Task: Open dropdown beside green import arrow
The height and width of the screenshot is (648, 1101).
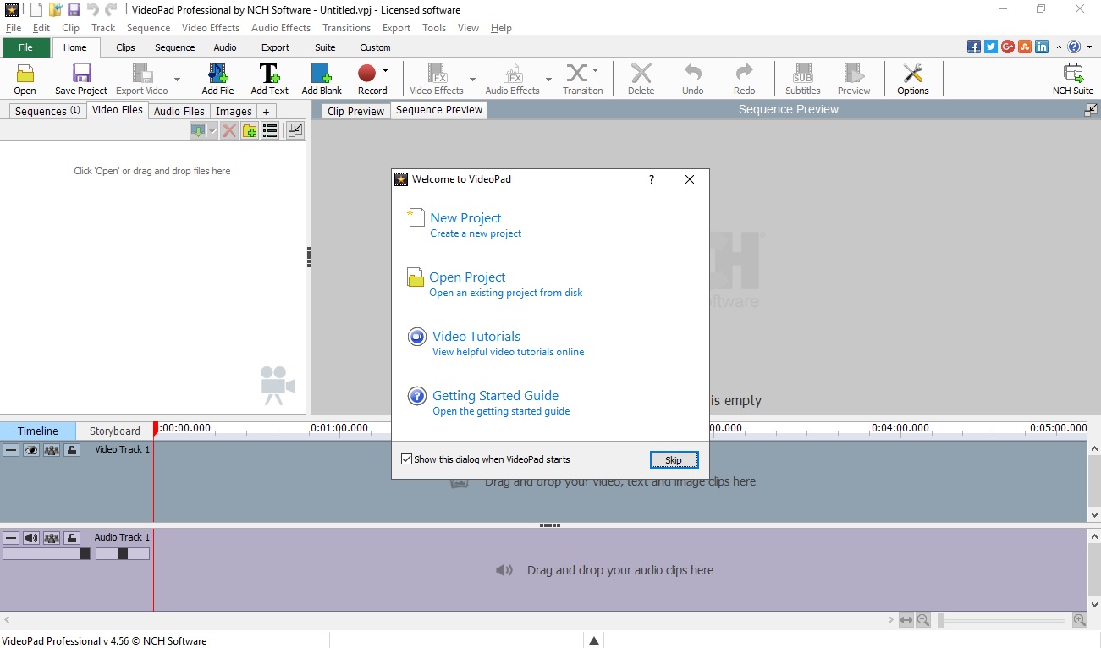Action: tap(212, 130)
